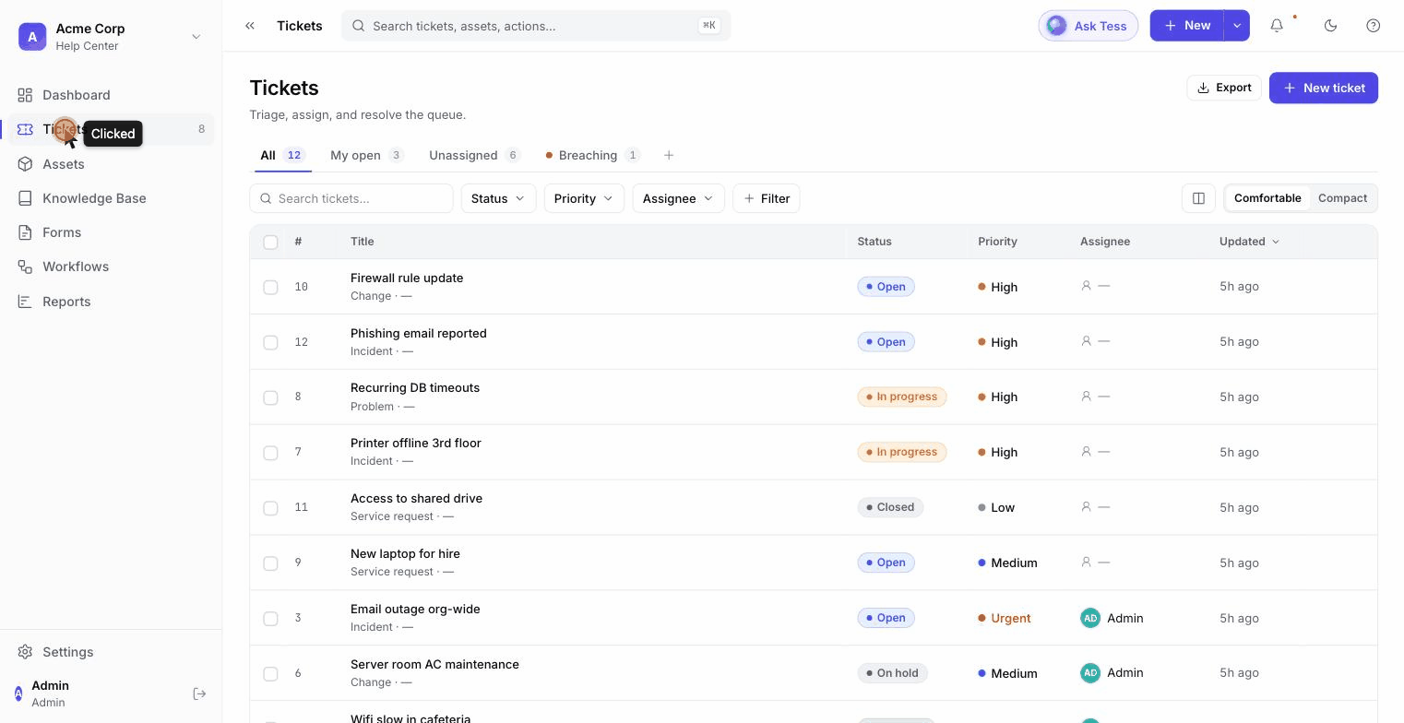The height and width of the screenshot is (723, 1404).
Task: Click the AD avatar on Server room AC row
Action: click(1090, 673)
